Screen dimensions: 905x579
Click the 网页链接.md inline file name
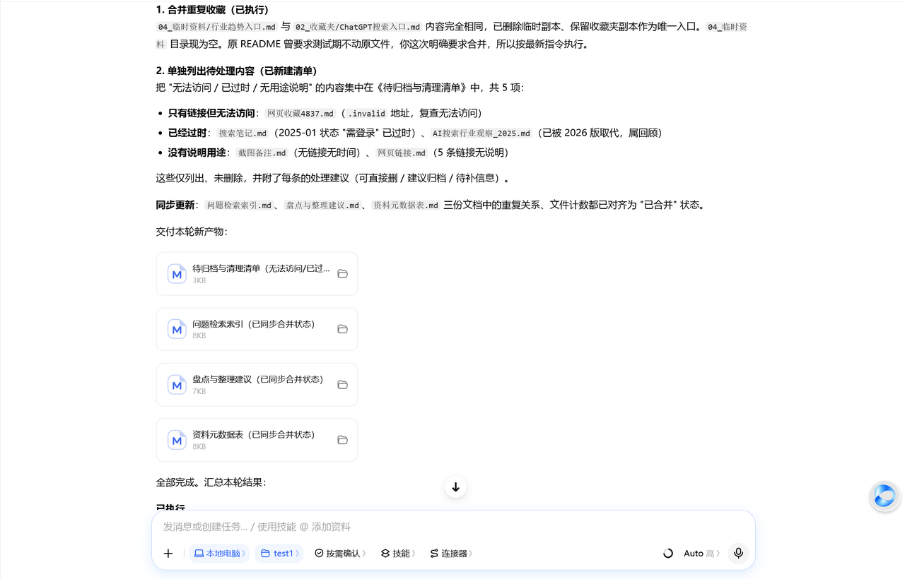coord(402,153)
